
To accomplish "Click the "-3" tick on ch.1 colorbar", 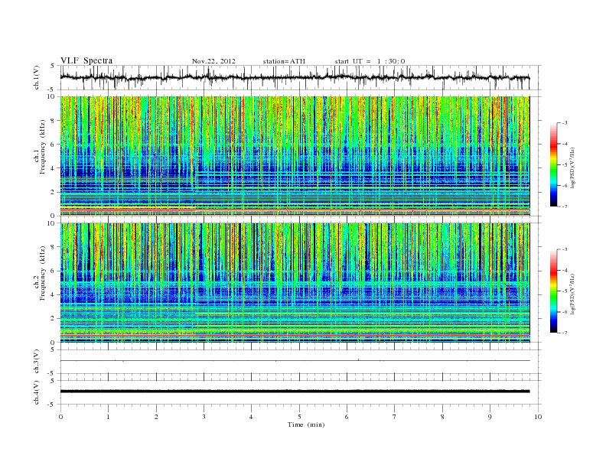I will pyautogui.click(x=564, y=123).
